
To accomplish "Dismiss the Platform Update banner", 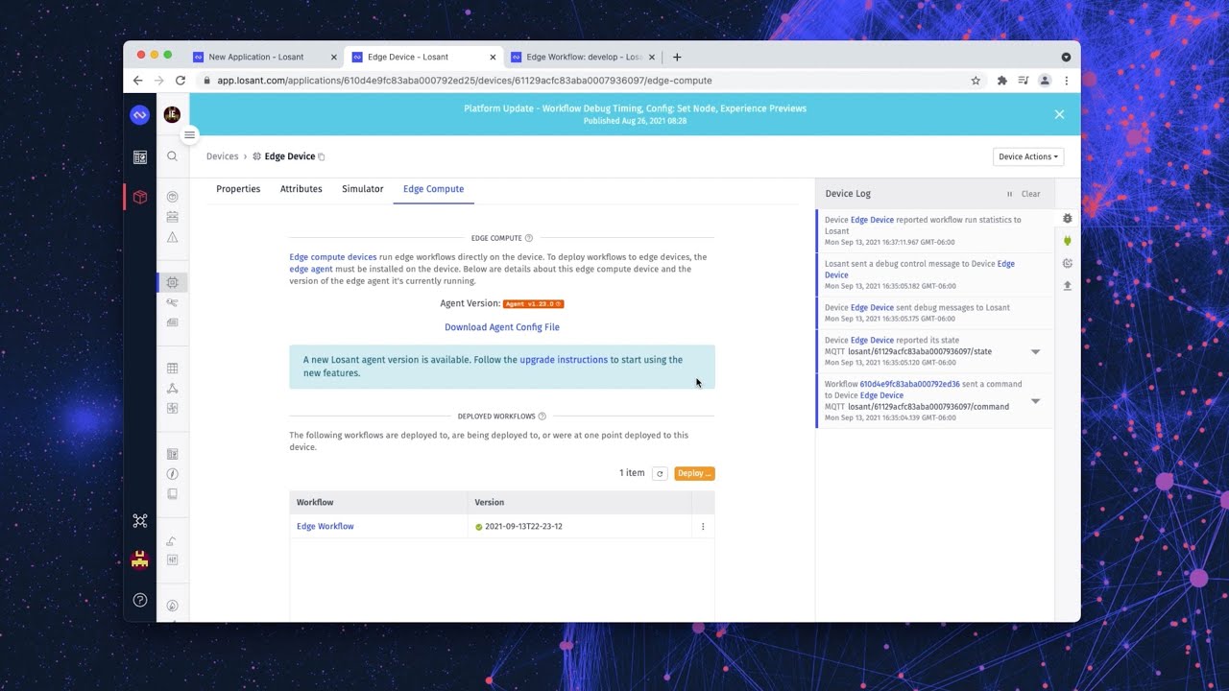I will pos(1059,114).
